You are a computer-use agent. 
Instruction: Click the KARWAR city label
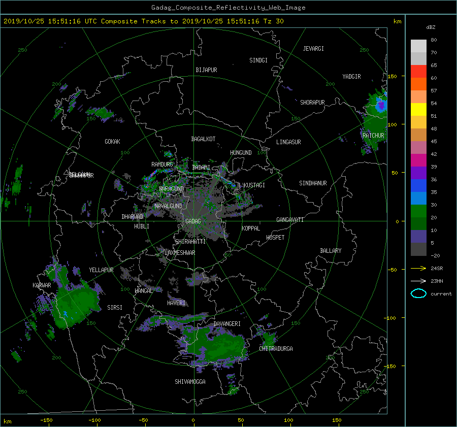(x=42, y=285)
